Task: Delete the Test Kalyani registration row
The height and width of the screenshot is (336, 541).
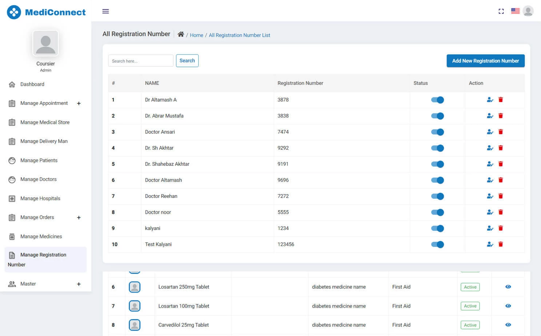Action: [501, 244]
